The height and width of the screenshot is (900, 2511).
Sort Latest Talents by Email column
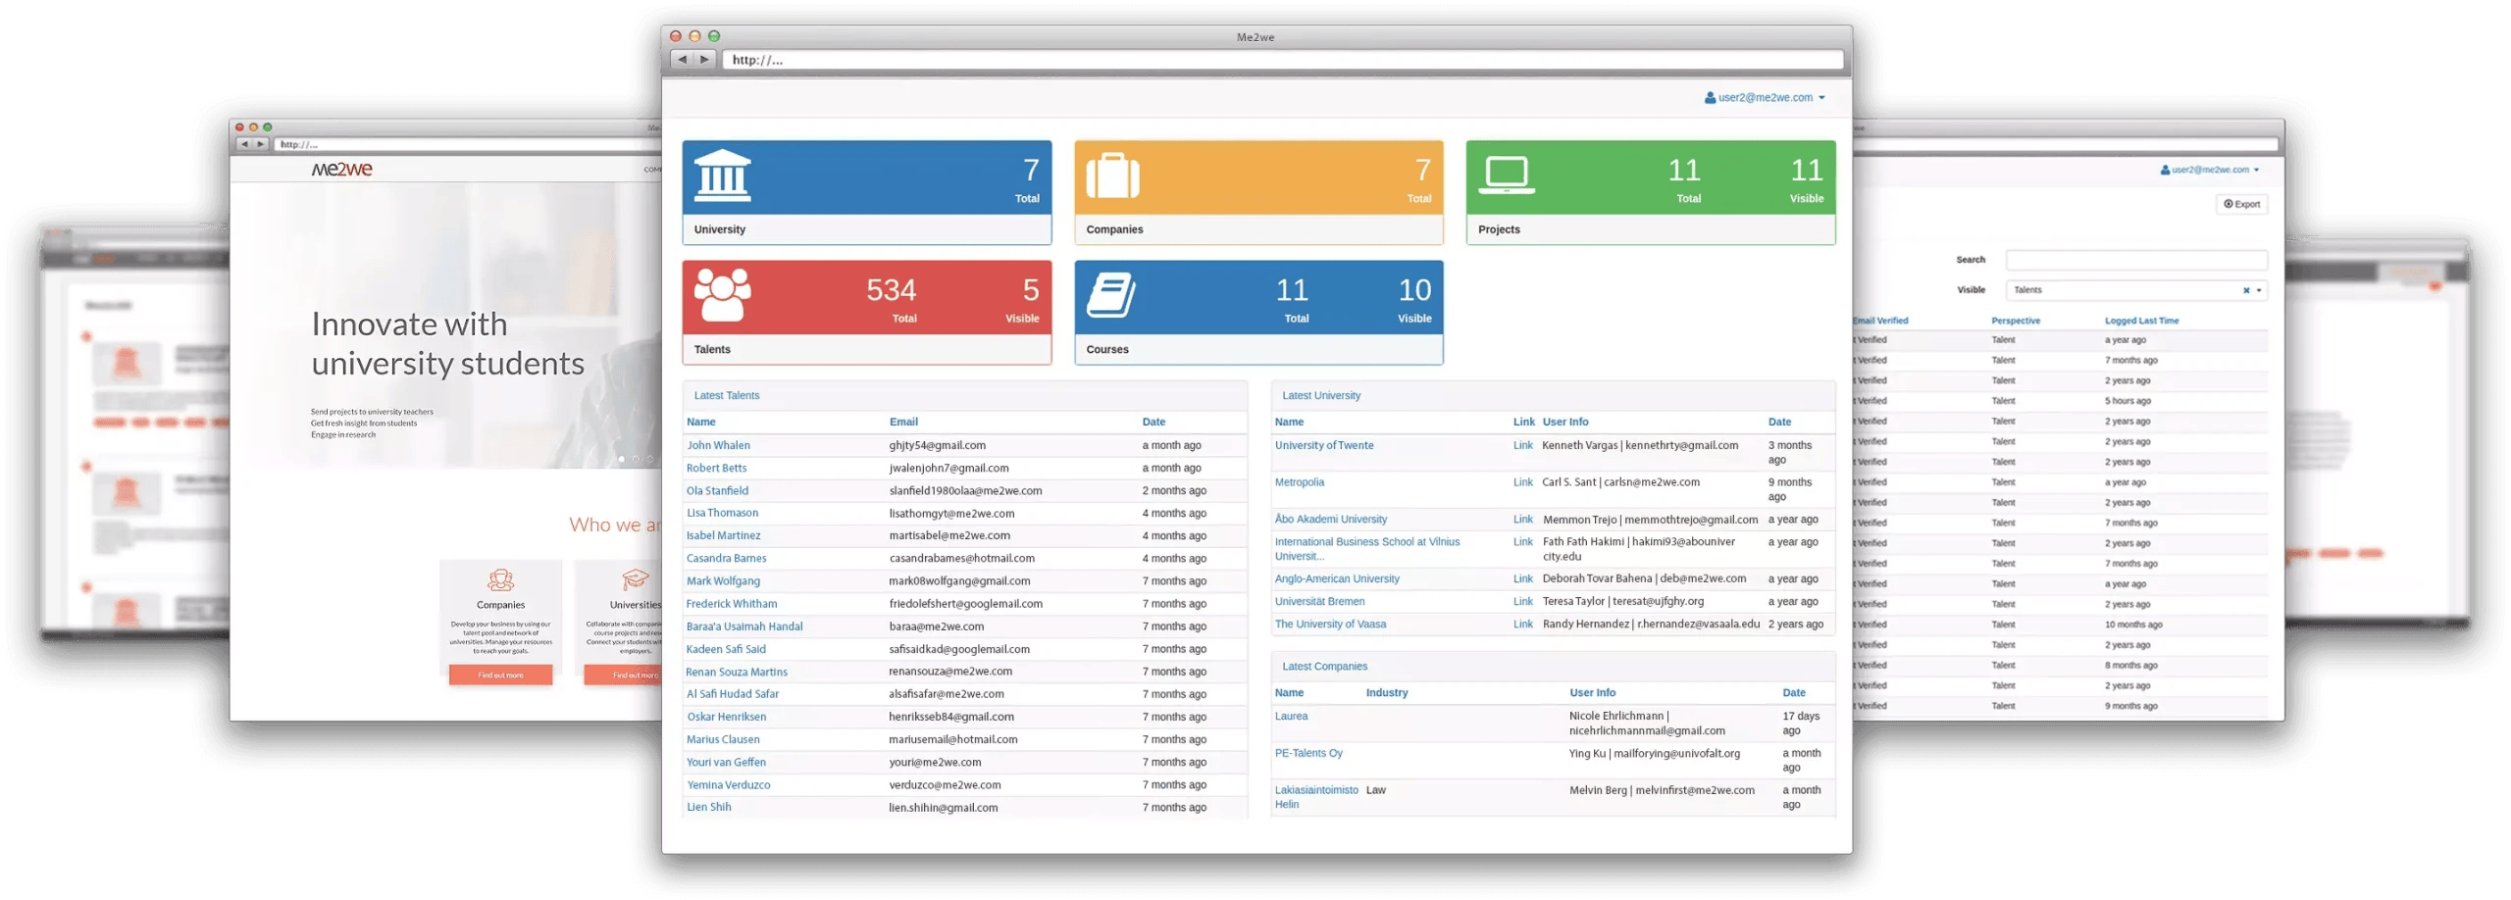(x=903, y=422)
